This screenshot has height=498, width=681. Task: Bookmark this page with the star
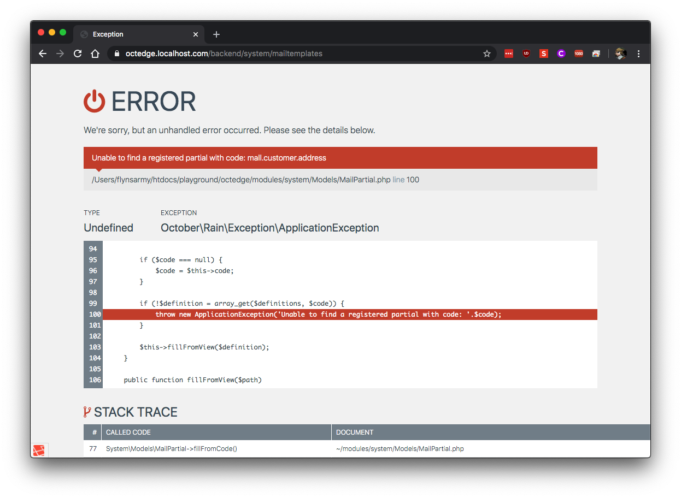point(487,54)
